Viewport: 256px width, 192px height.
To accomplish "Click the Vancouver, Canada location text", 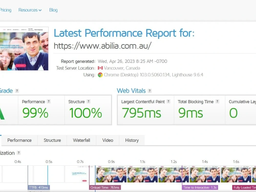I will (122, 68).
